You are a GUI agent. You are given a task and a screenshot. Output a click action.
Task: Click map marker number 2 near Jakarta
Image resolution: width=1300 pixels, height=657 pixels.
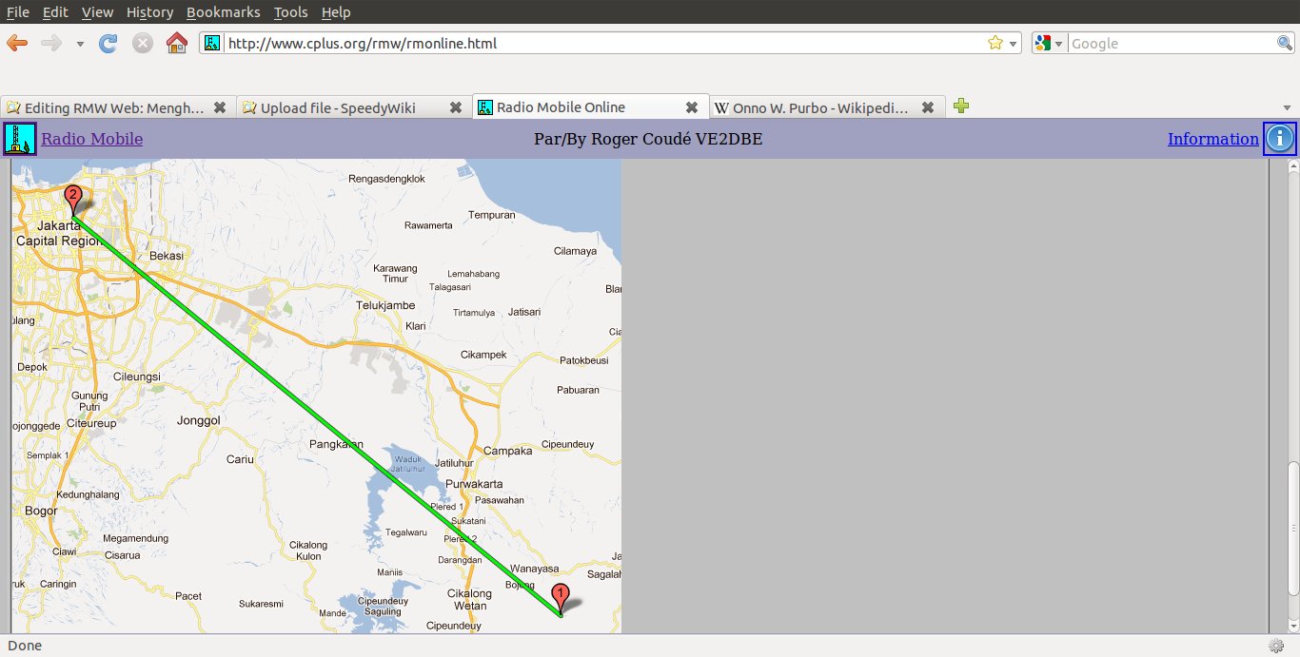click(73, 199)
